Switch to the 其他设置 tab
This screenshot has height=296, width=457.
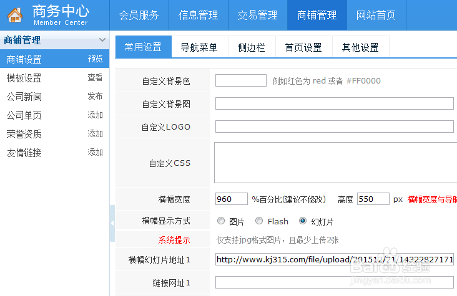coord(360,47)
